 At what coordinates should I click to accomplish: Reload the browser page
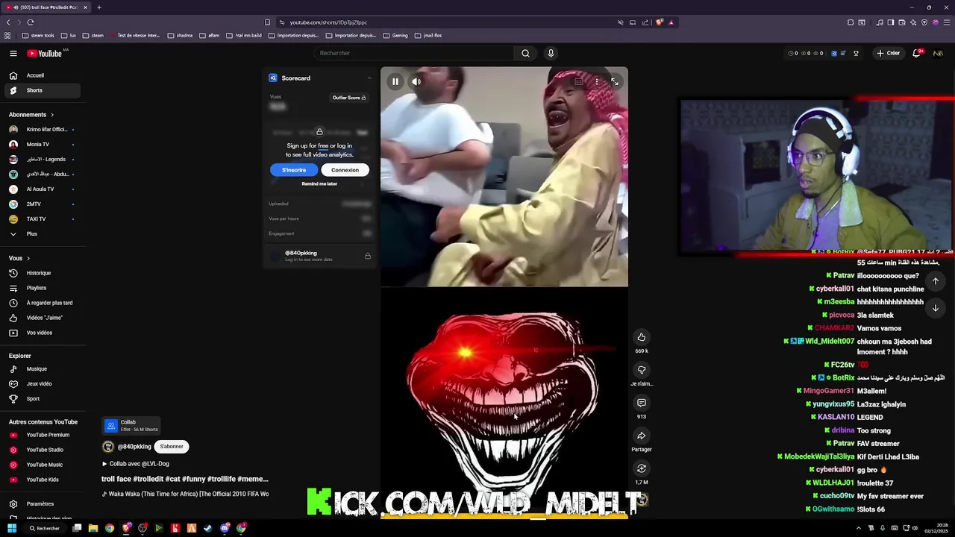click(x=31, y=22)
